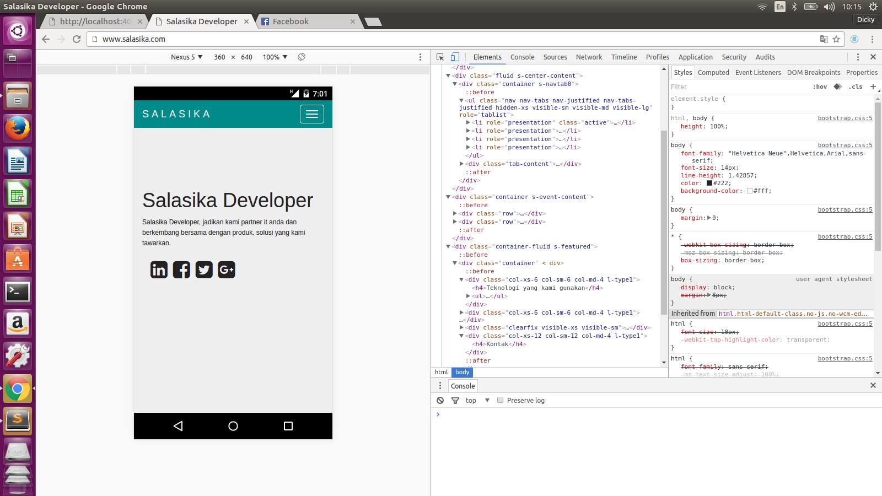The image size is (882, 496).
Task: Click the console filter funnel icon
Action: 455,400
